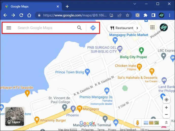Click the Philippines footer link

[87, 129]
